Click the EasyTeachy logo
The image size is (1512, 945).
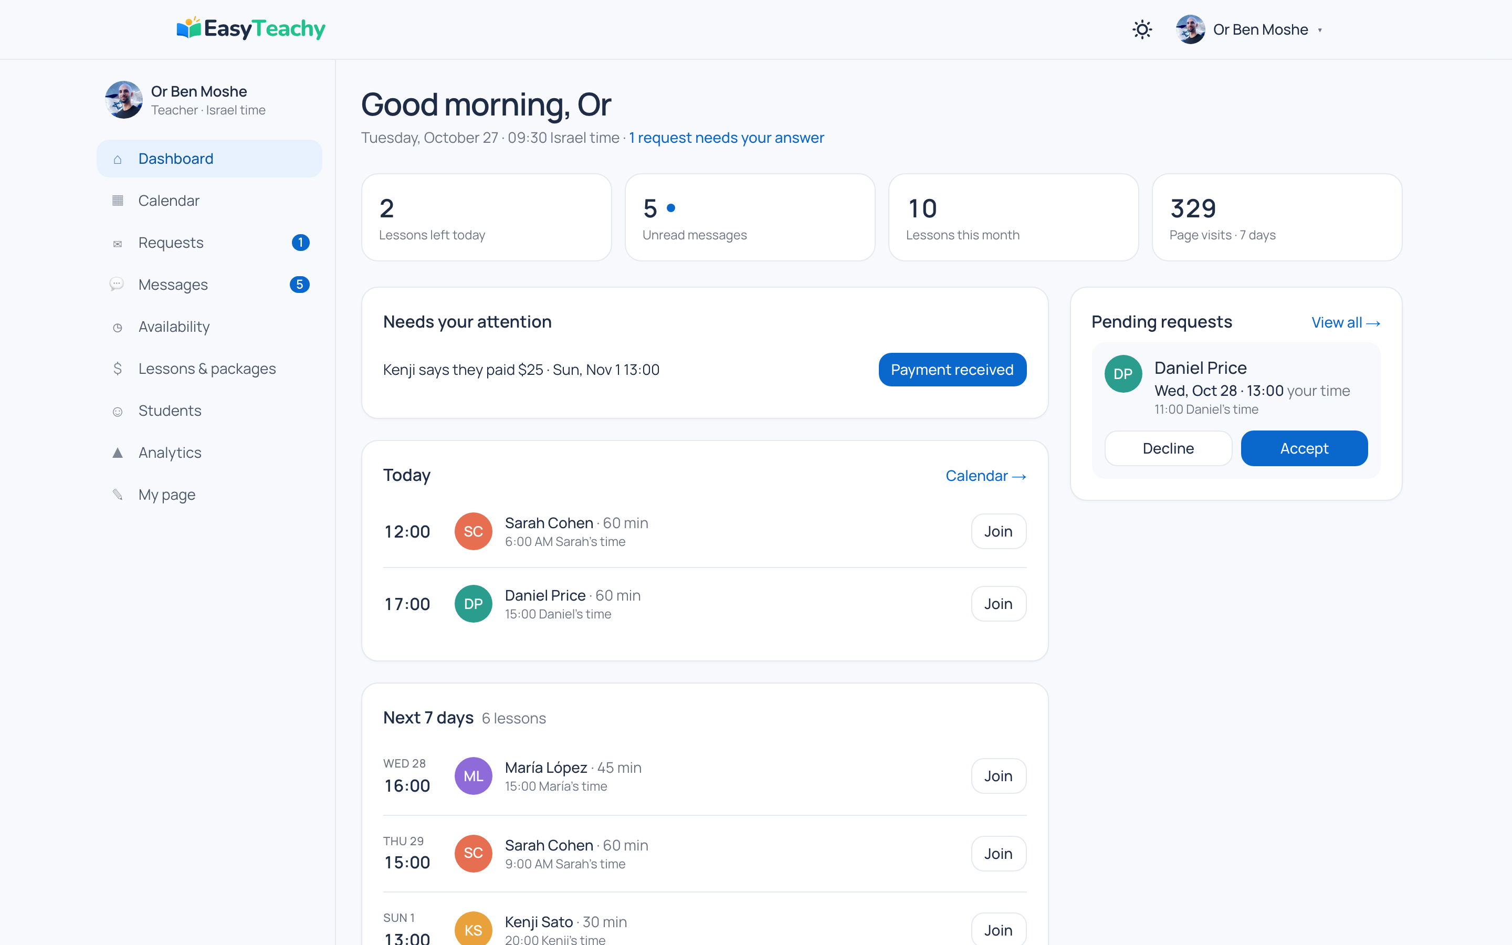click(x=251, y=29)
